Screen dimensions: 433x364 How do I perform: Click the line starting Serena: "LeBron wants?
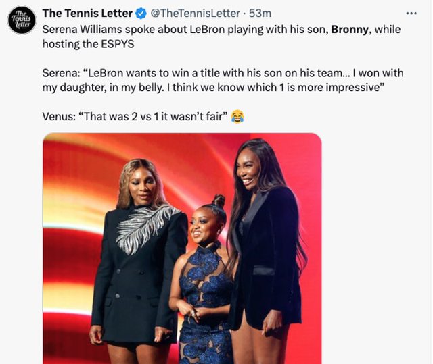click(x=203, y=73)
